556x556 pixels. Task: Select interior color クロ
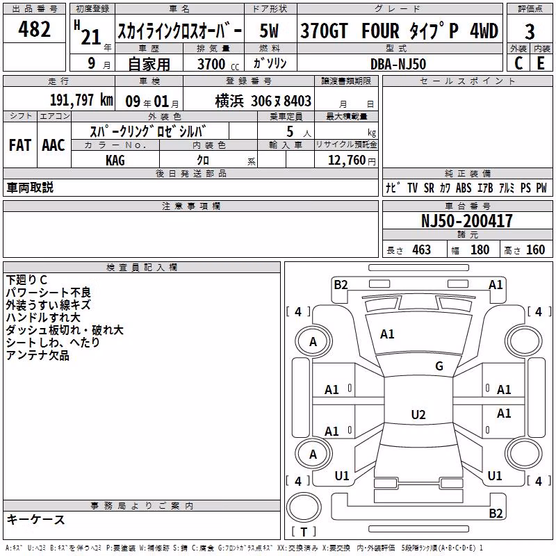203,161
